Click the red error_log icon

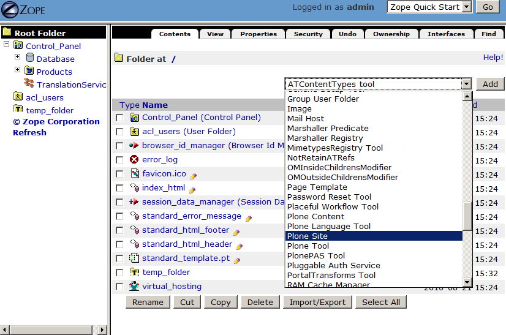[x=134, y=159]
